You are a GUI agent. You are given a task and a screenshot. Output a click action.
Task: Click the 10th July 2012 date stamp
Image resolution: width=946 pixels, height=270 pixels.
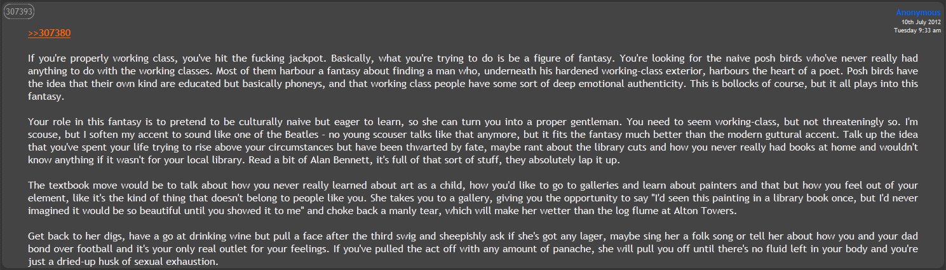pyautogui.click(x=921, y=22)
